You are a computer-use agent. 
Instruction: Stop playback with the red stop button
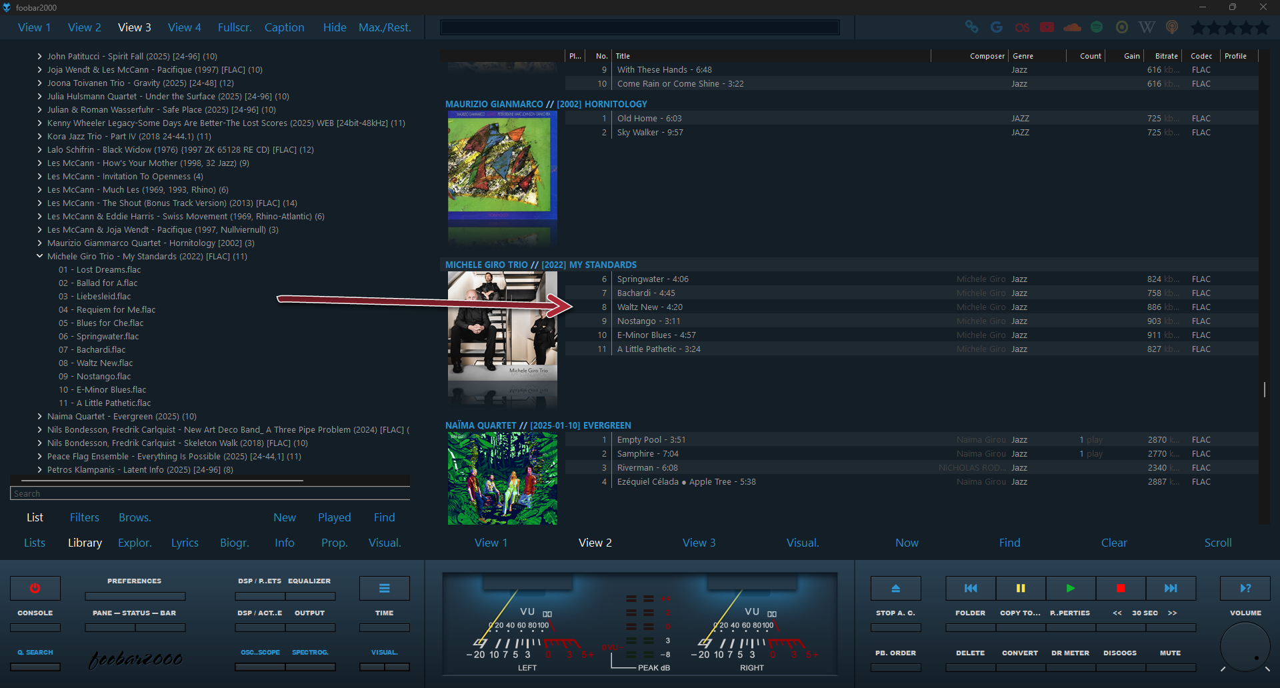click(1121, 588)
